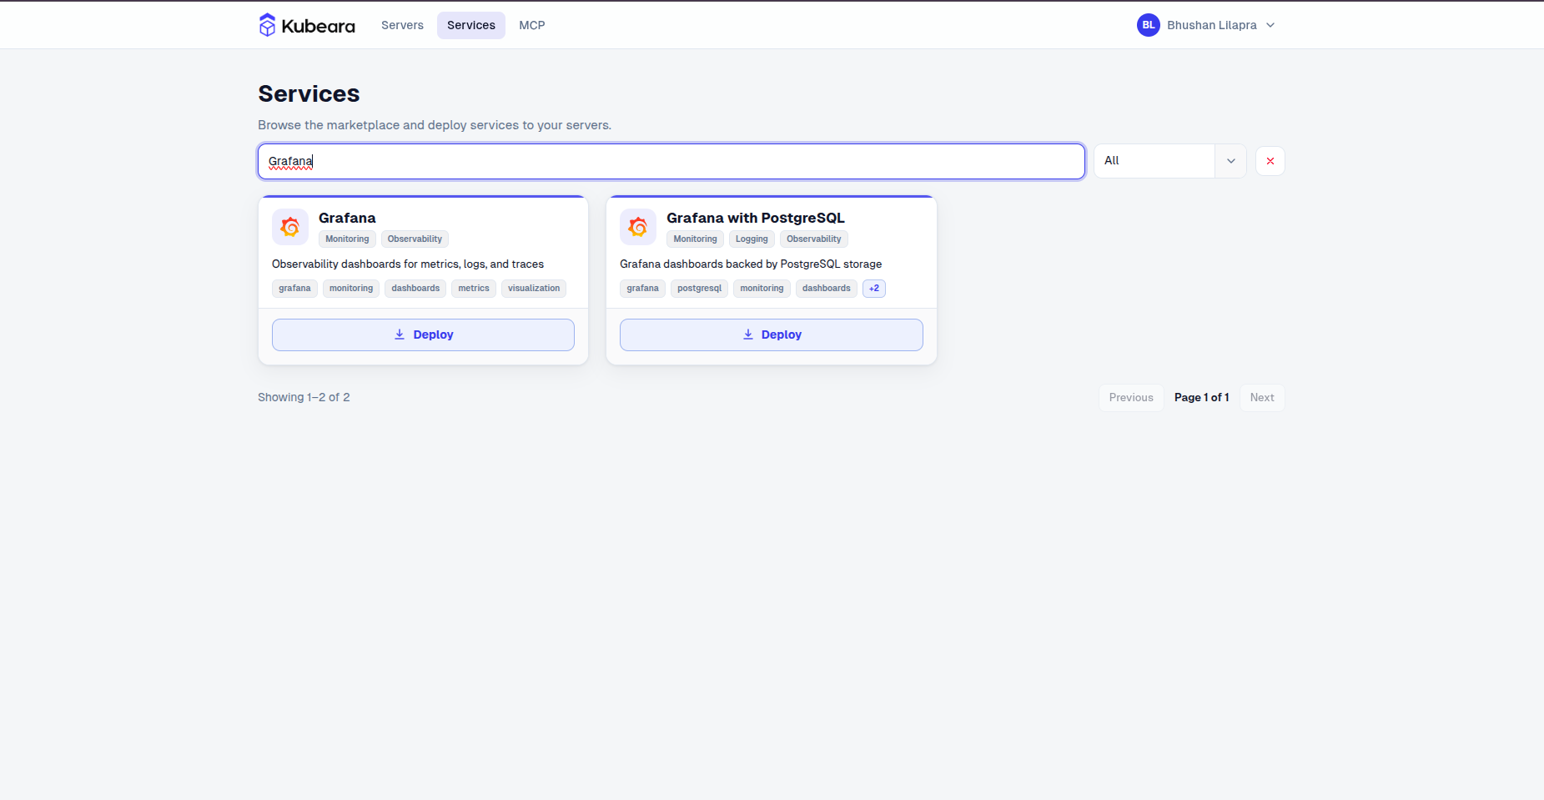Go to the Previous page
The height and width of the screenshot is (800, 1544).
click(x=1131, y=398)
